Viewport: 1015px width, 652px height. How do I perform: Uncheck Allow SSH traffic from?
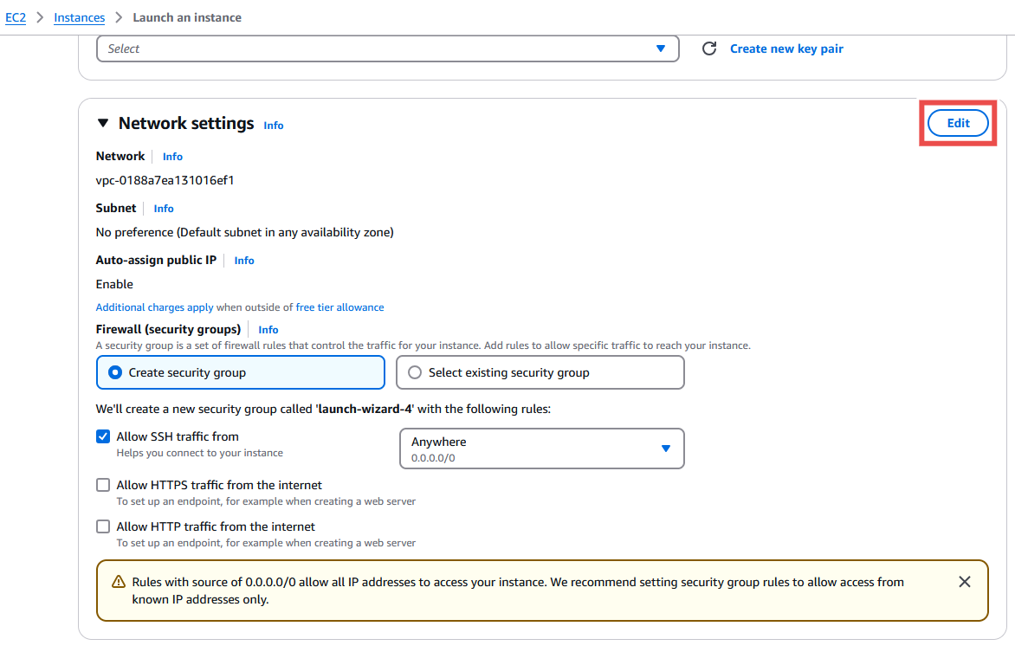tap(103, 437)
